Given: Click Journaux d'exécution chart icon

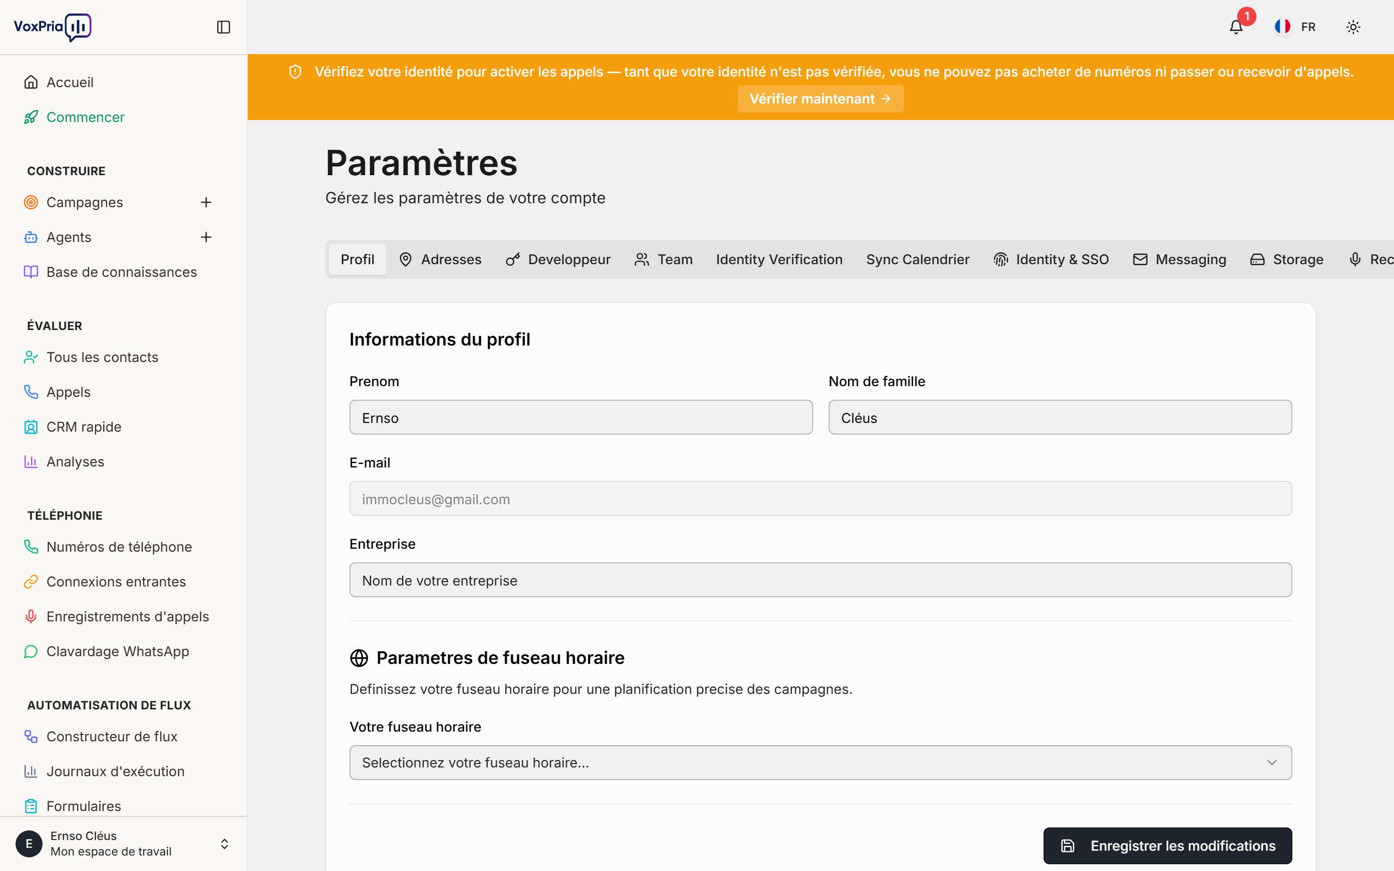Looking at the screenshot, I should pos(31,771).
